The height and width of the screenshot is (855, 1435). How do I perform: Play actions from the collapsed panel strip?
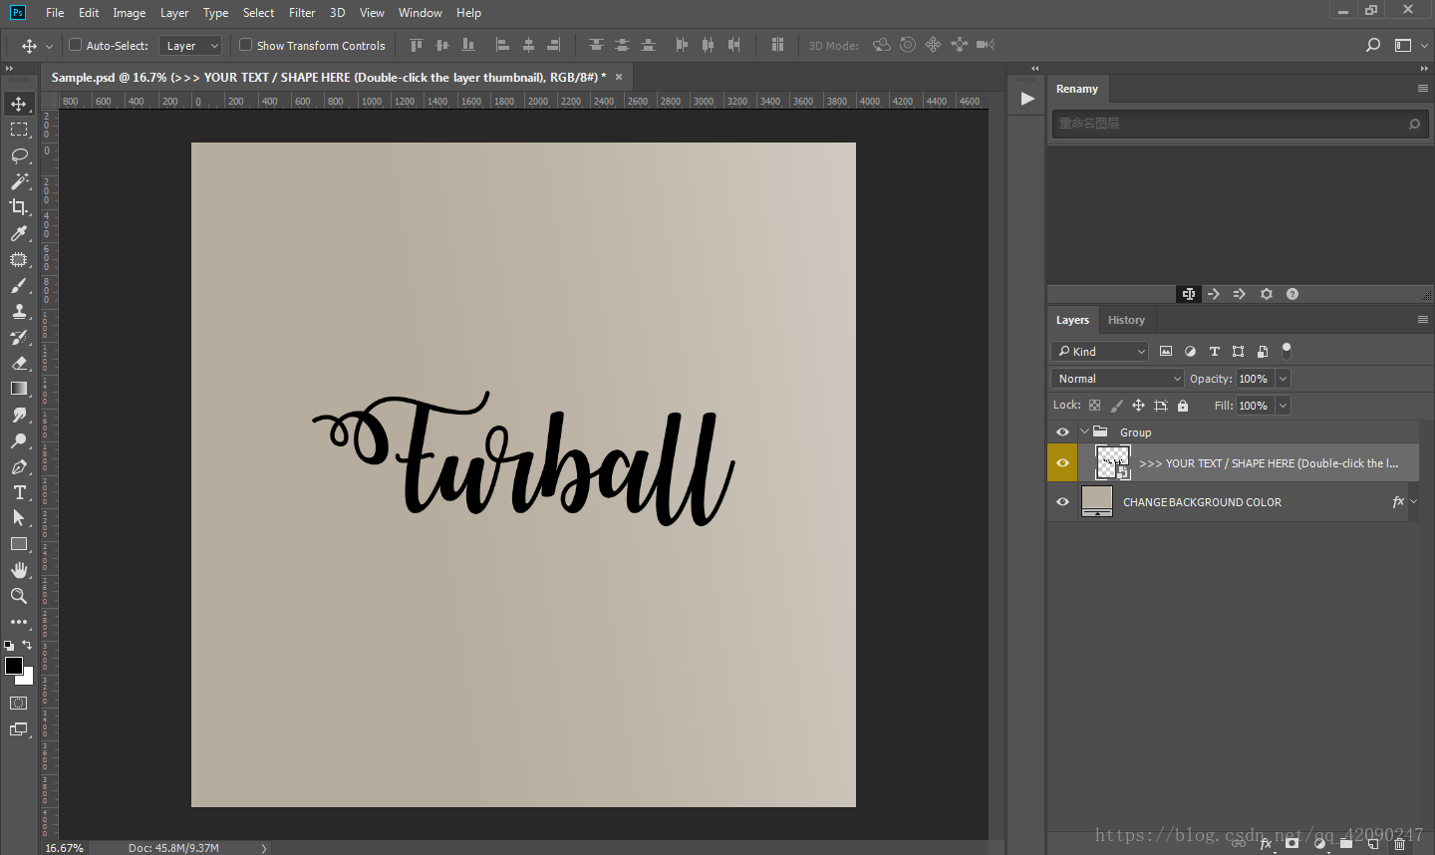pos(1027,98)
